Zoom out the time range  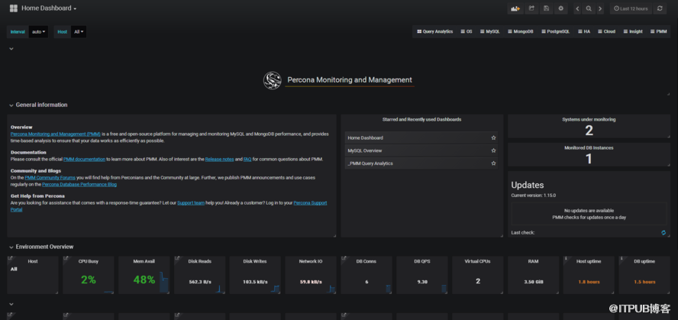click(x=589, y=8)
